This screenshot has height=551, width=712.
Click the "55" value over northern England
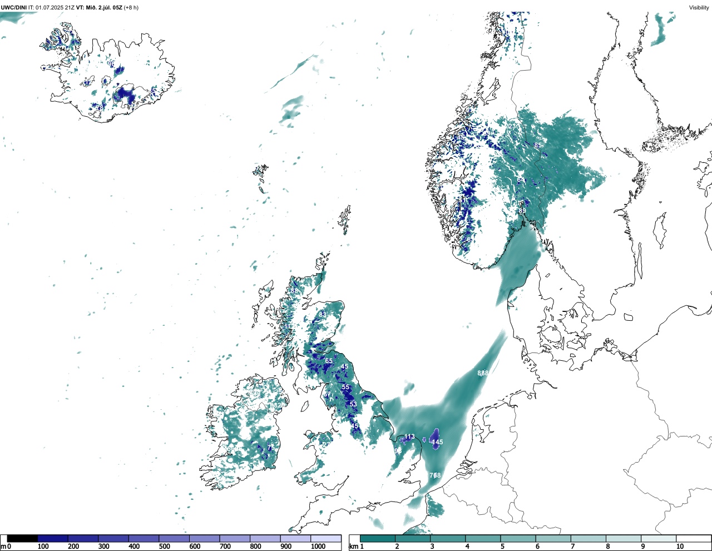click(345, 387)
